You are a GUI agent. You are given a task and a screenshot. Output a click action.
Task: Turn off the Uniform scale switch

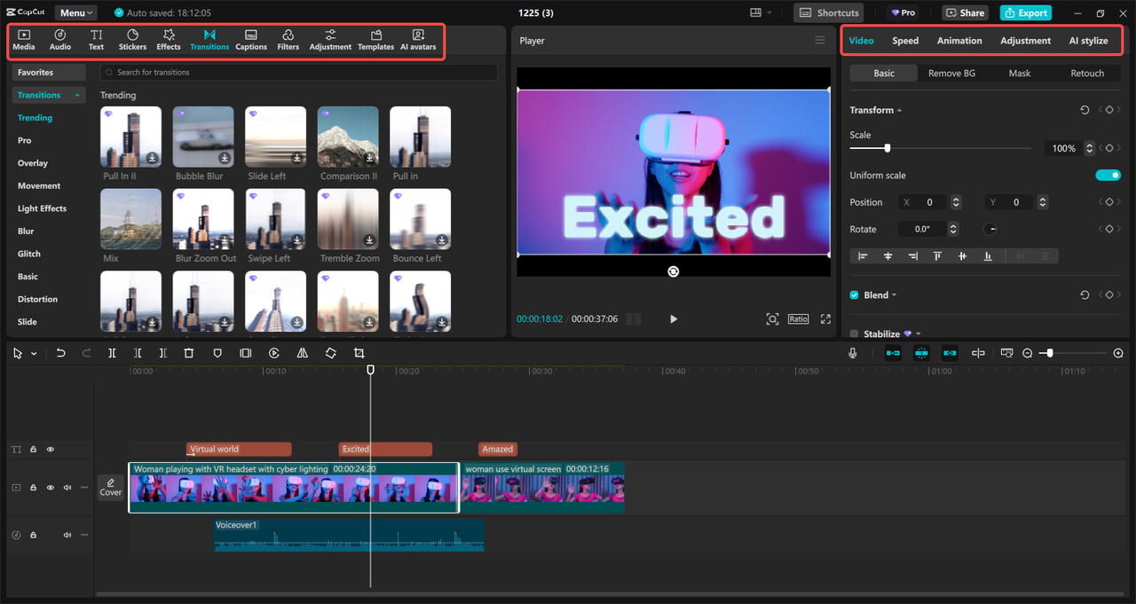[x=1108, y=176]
